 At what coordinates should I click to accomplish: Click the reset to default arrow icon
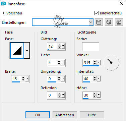pyautogui.click(x=119, y=22)
